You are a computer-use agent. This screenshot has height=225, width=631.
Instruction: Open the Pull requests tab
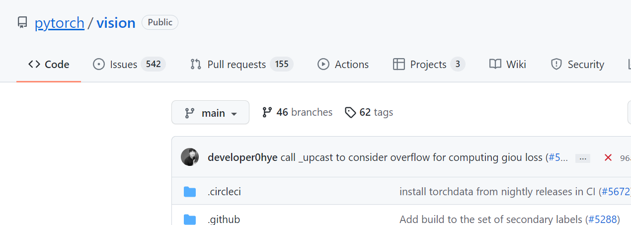pos(242,64)
